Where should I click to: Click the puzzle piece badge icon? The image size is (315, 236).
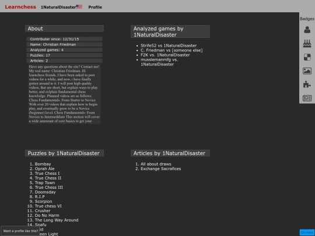307,84
